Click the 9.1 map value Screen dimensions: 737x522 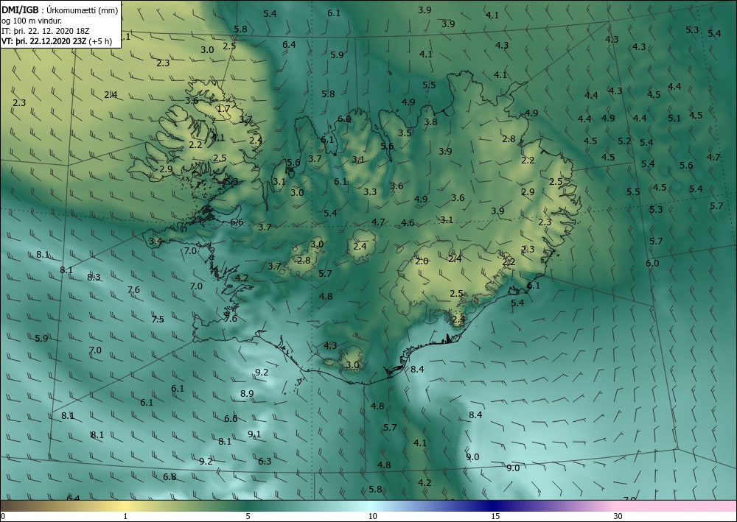tap(254, 434)
